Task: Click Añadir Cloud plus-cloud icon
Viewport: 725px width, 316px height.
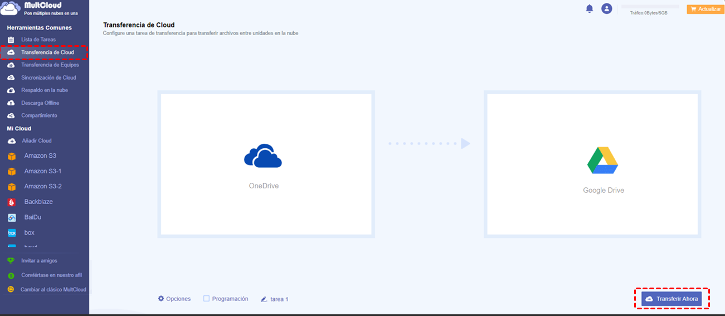Action: click(x=12, y=141)
